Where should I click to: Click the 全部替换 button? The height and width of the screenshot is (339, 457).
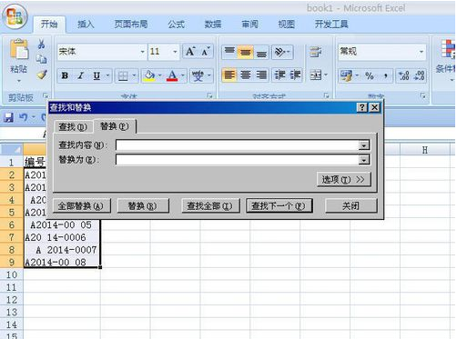click(x=81, y=206)
